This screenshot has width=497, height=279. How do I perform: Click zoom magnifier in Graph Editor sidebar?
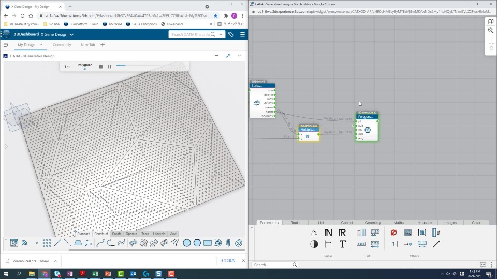491,30
